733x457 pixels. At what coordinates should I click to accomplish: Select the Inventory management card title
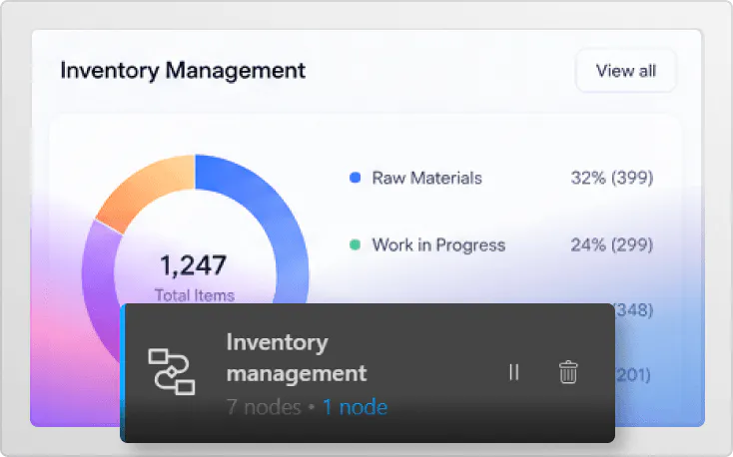coord(297,357)
